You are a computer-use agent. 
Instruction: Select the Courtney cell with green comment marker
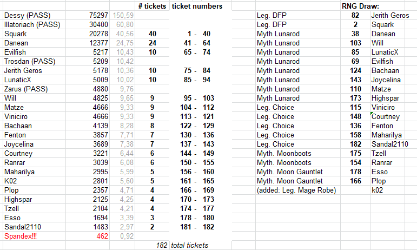tap(387, 117)
